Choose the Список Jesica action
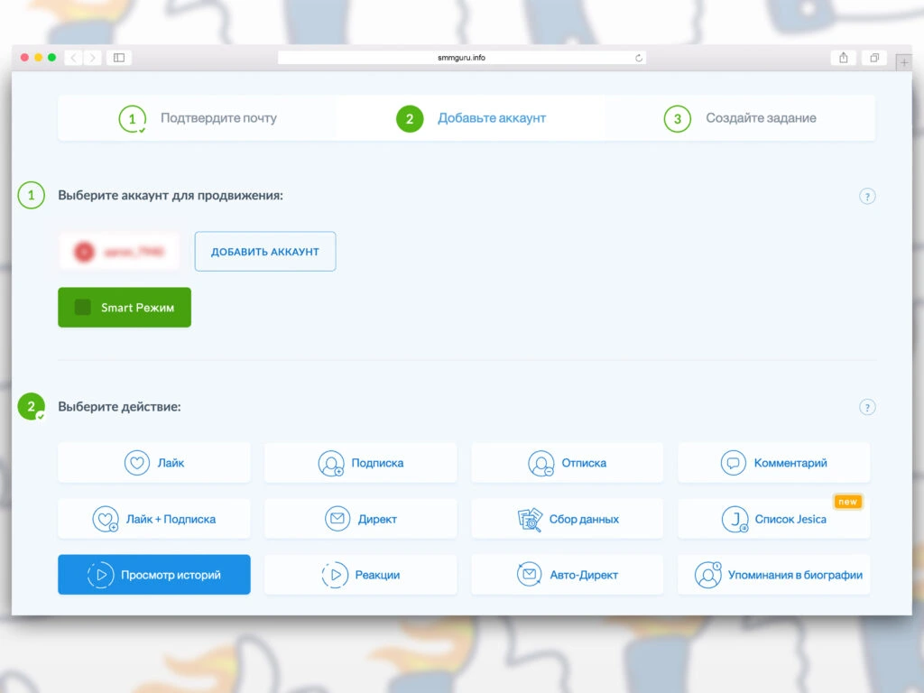 [774, 519]
